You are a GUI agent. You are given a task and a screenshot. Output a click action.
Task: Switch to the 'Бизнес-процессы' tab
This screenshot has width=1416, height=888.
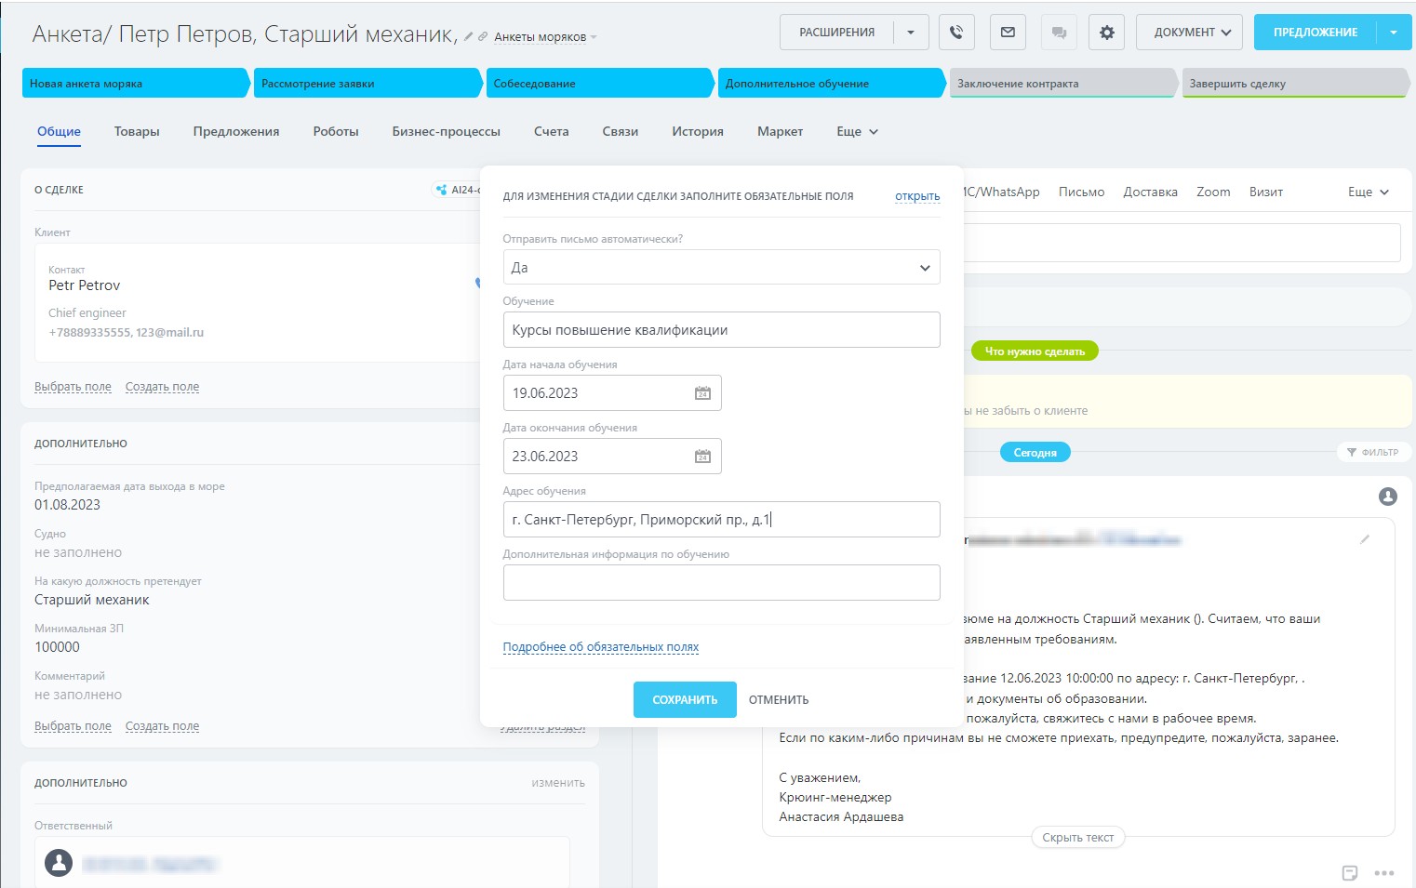(446, 132)
